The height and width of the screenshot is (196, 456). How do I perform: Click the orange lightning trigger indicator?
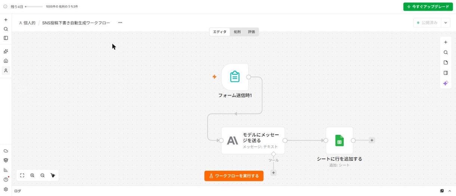(x=215, y=77)
